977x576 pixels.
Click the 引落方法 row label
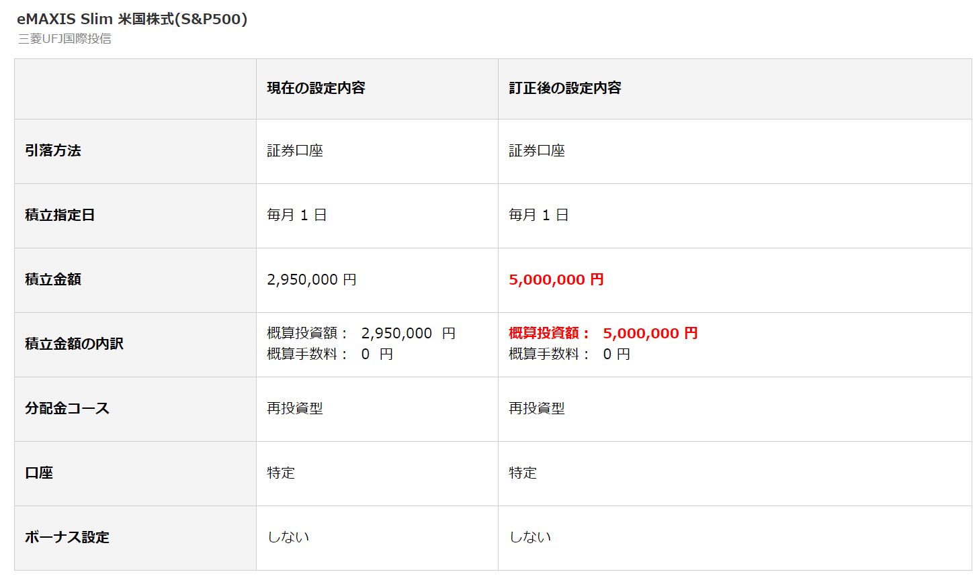53,151
